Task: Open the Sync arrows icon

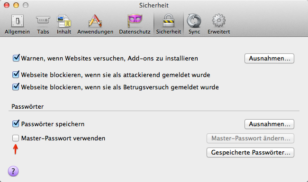Action: [194, 21]
